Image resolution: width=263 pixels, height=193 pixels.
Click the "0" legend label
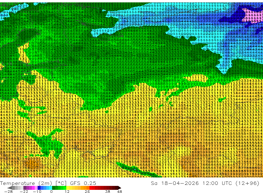[52, 192]
